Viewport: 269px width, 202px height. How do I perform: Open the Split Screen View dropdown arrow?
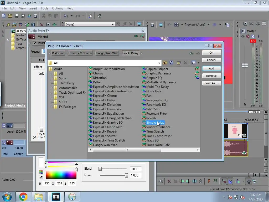point(182,24)
